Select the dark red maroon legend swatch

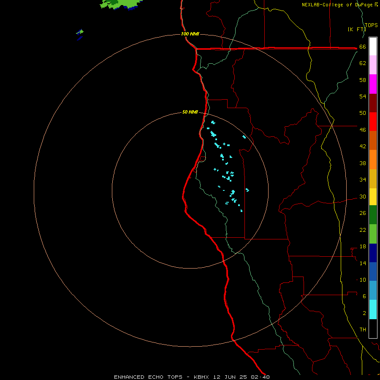(x=373, y=103)
